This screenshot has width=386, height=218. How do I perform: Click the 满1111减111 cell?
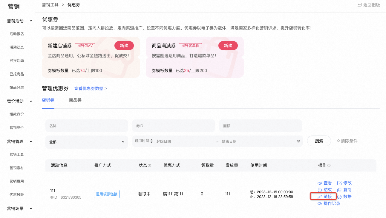173,194
